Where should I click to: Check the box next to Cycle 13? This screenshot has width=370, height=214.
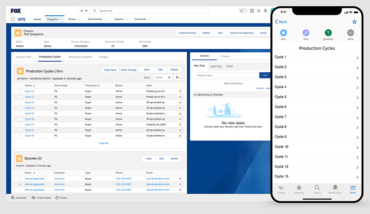pos(20,102)
